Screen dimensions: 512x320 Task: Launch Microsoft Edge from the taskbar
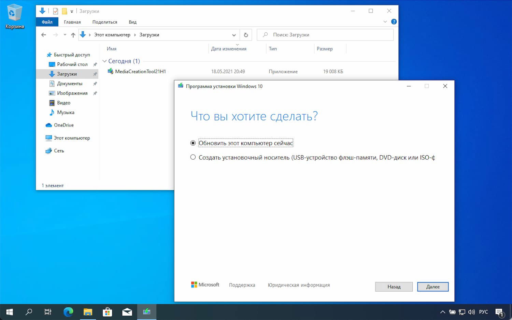[68, 311]
